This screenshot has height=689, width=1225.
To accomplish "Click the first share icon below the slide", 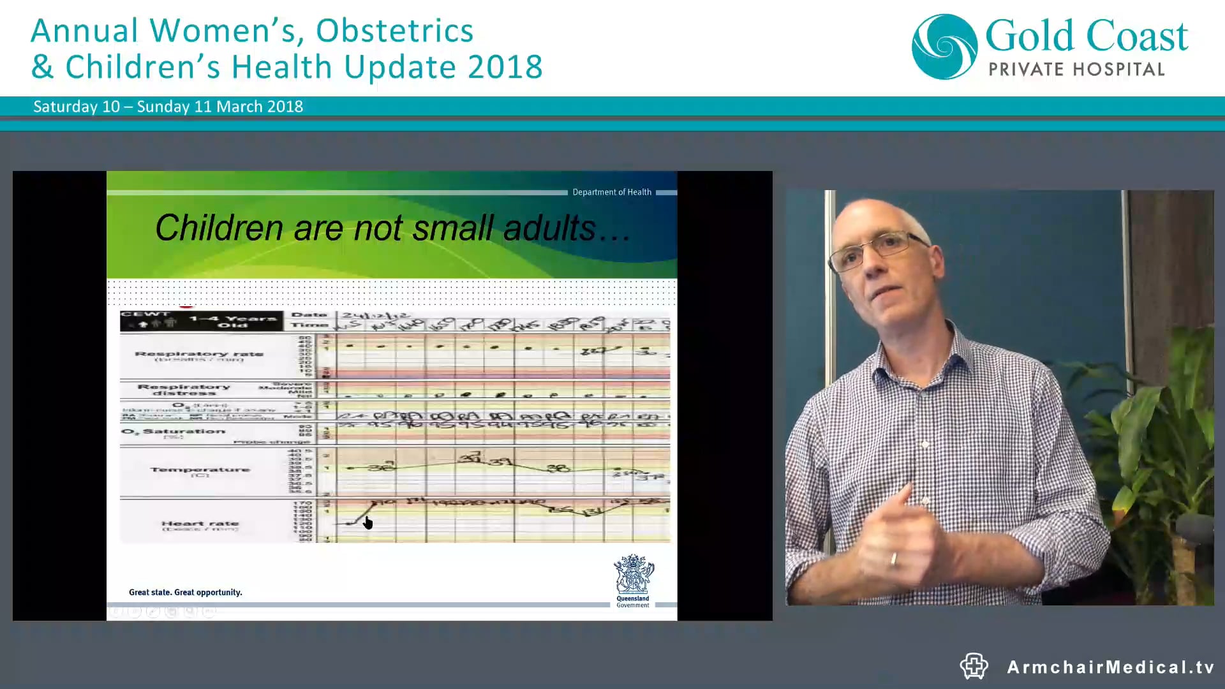I will tap(115, 611).
